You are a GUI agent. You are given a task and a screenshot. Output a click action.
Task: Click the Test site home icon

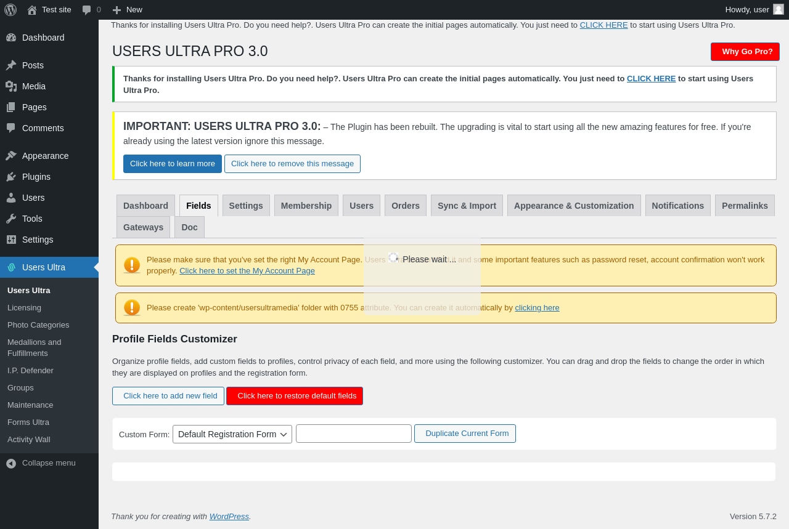32,10
